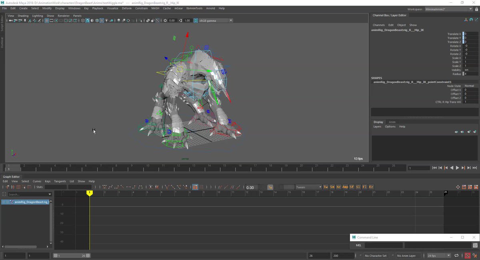Toggle the highlighted time snap icon in Graph Editor

[195, 187]
